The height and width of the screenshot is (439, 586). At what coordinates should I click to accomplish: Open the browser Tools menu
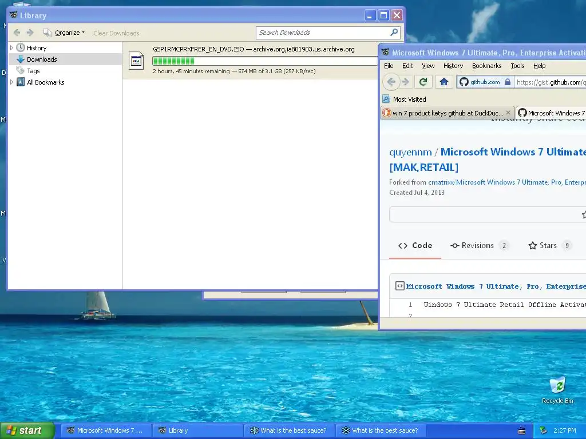(517, 66)
